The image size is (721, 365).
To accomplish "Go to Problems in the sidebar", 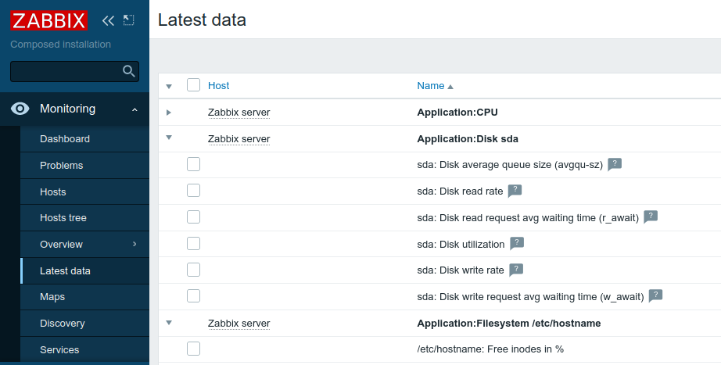I will [x=62, y=166].
